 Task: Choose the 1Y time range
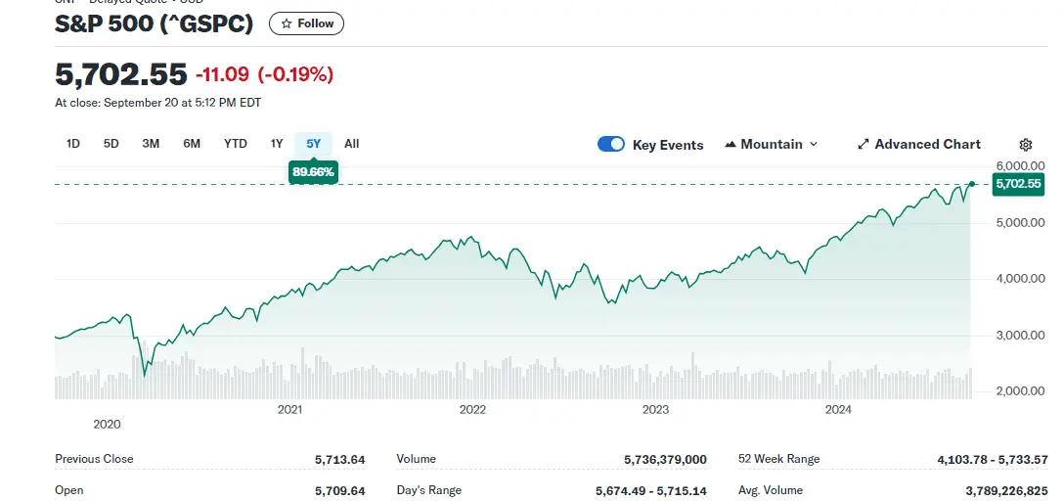[277, 144]
